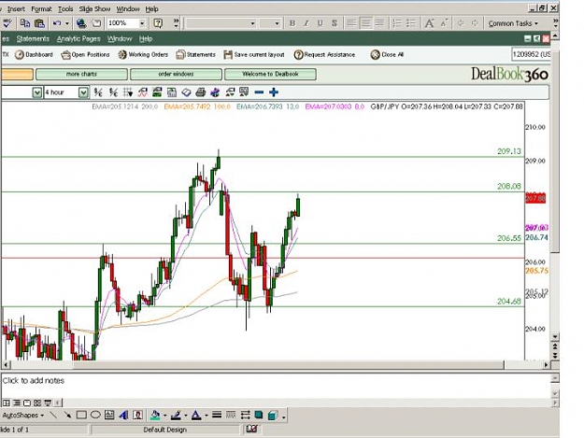Click Close All button
This screenshot has height=438, width=584.
pos(387,55)
